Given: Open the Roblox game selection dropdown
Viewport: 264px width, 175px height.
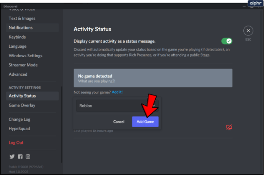Looking at the screenshot, I should [x=115, y=106].
